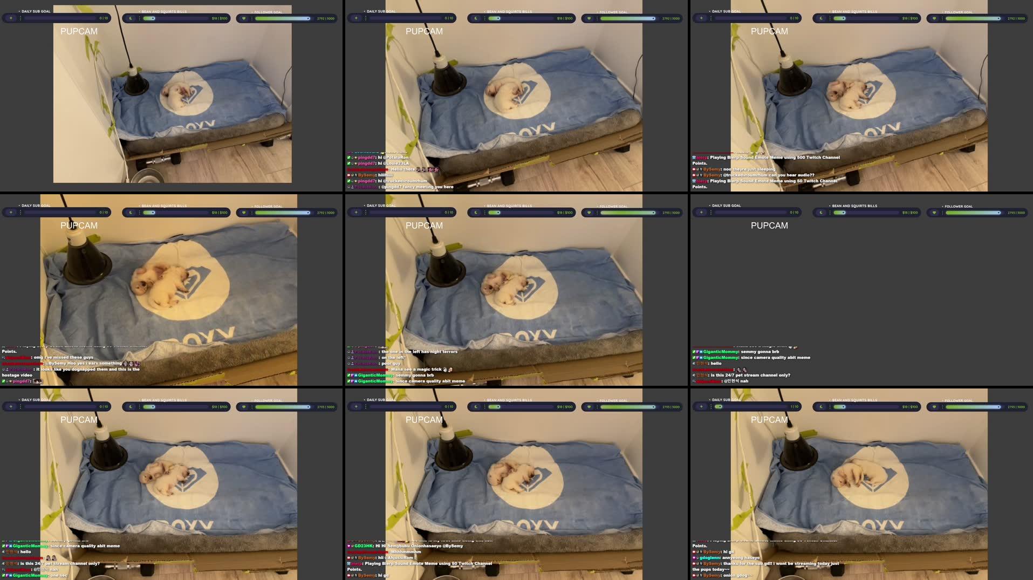The height and width of the screenshot is (580, 1033).
Task: Open the kebab menu beside Bean and Squirts Bills
Action: 140,18
